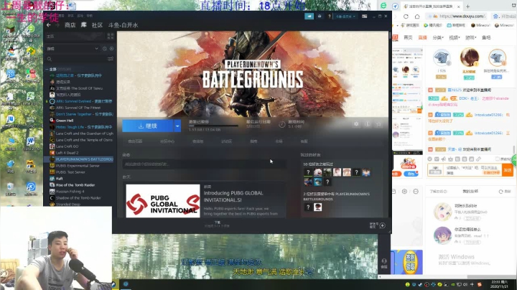Go back with Steam's back arrow
This screenshot has width=517, height=290.
pyautogui.click(x=49, y=25)
